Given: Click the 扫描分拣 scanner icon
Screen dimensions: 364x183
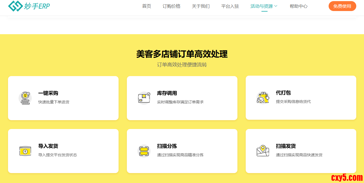Looking at the screenshot, I should click(x=144, y=151).
